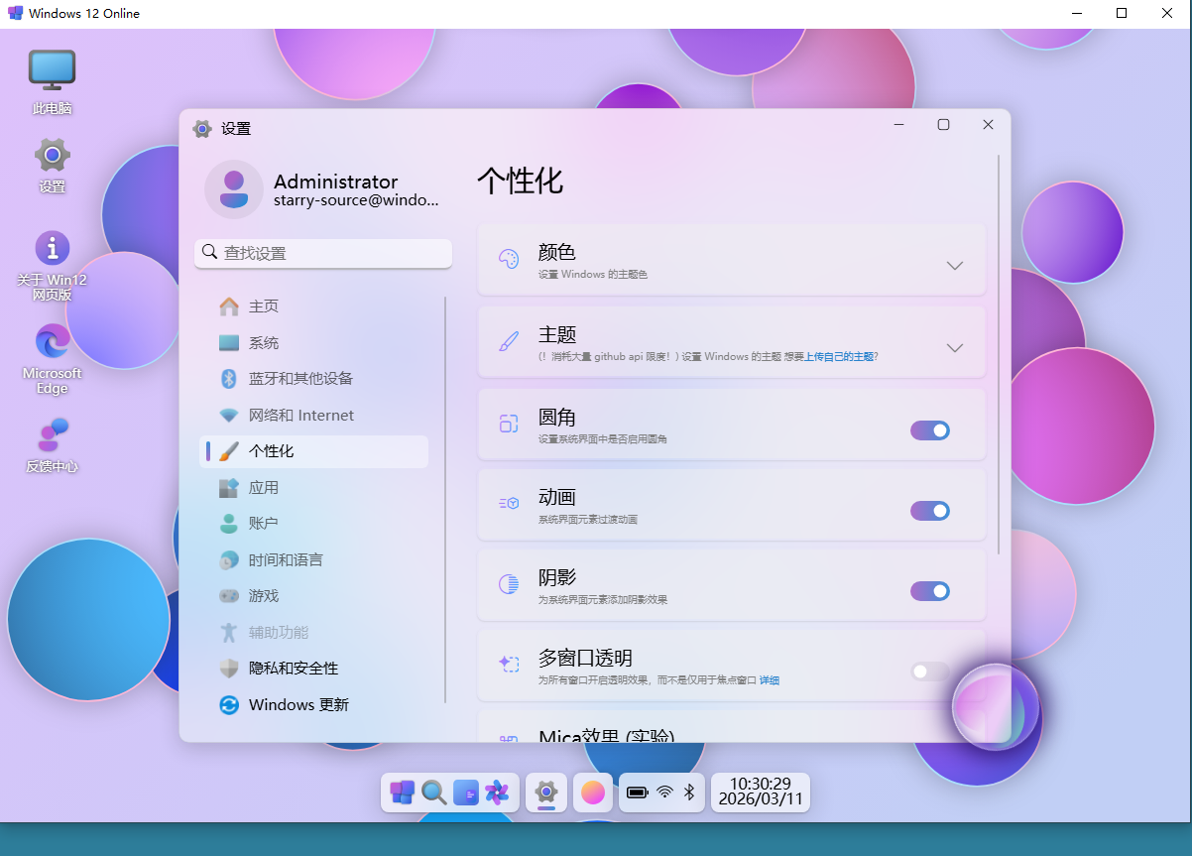Select 蓝牙和其他设备 in the settings sidebar
1192x856 pixels.
point(300,379)
